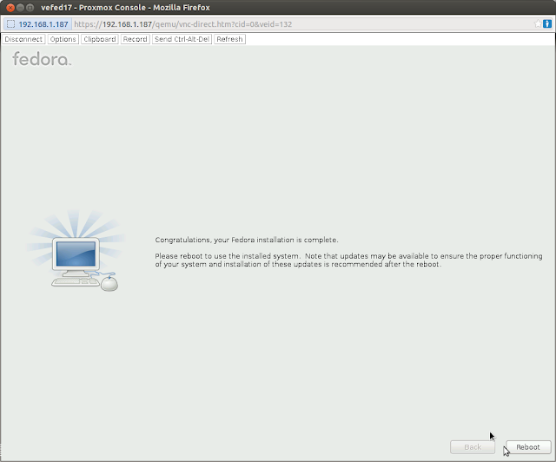
Task: Refresh the console view
Action: 229,39
